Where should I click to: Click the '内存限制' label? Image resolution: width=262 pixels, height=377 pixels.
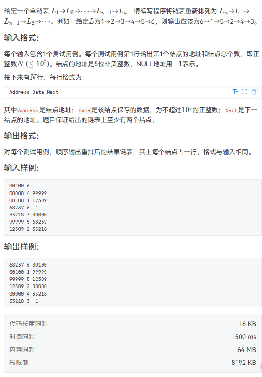[22, 350]
